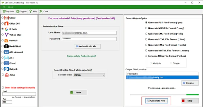Click the Close X toolbar icon
The width and height of the screenshot is (203, 107).
point(41,11)
